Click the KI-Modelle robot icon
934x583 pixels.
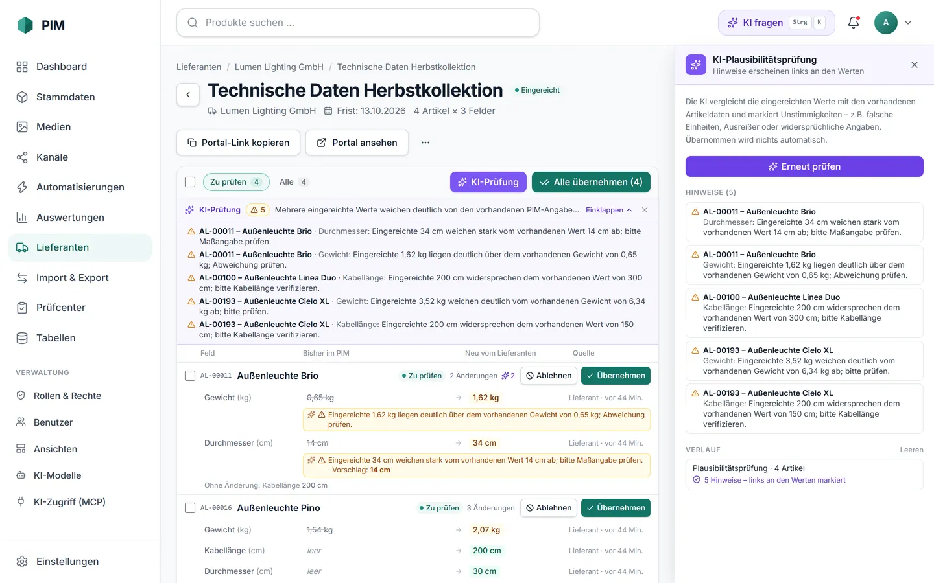pyautogui.click(x=21, y=475)
